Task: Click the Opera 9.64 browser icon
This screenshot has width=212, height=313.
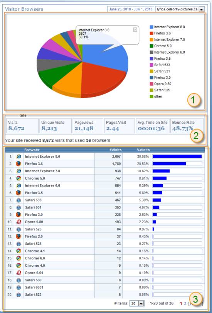Action: pos(19,273)
